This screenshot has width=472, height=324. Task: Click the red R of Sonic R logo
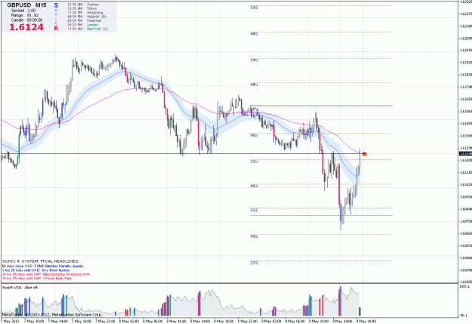[56, 28]
